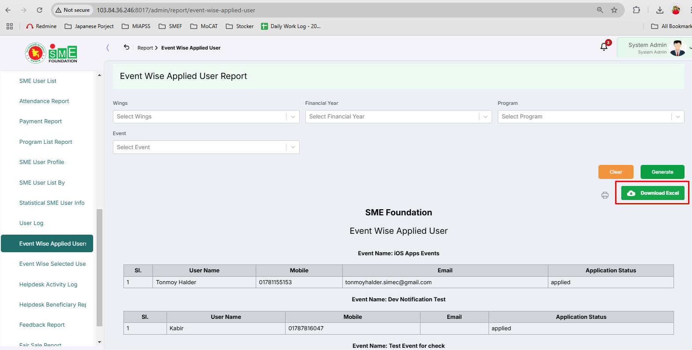Screen dimensions: 692x350
Task: Open Attendance Report in sidebar
Action: point(44,101)
